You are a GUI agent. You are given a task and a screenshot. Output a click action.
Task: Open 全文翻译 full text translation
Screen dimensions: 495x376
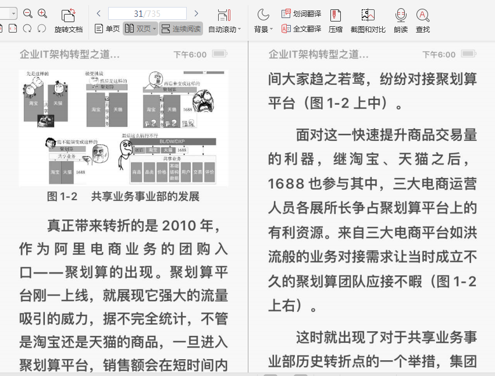click(x=301, y=29)
